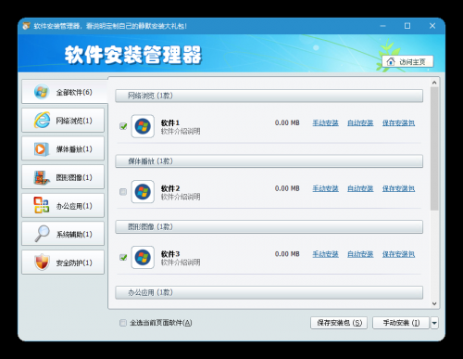Select the 软件3 title text
Viewport: 463px width, 359px height.
[170, 254]
